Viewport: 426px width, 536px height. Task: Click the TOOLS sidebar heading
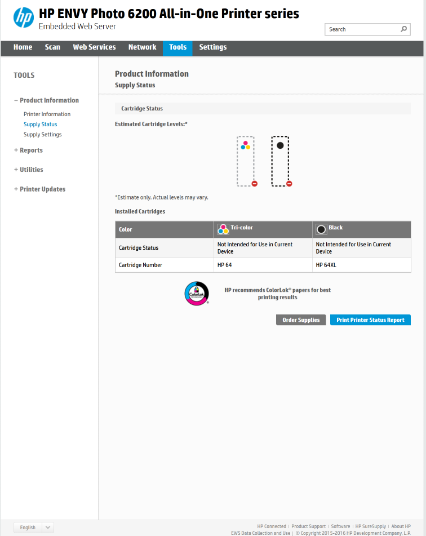pyautogui.click(x=24, y=75)
